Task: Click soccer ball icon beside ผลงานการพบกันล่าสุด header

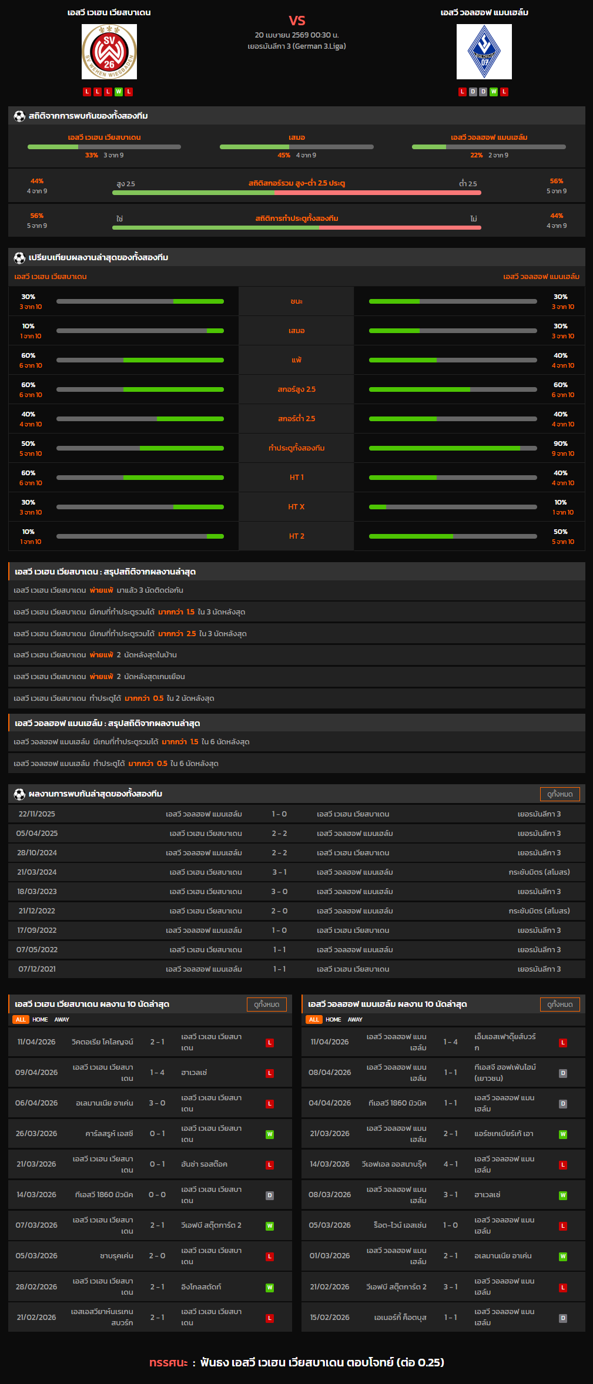Action: coord(19,794)
